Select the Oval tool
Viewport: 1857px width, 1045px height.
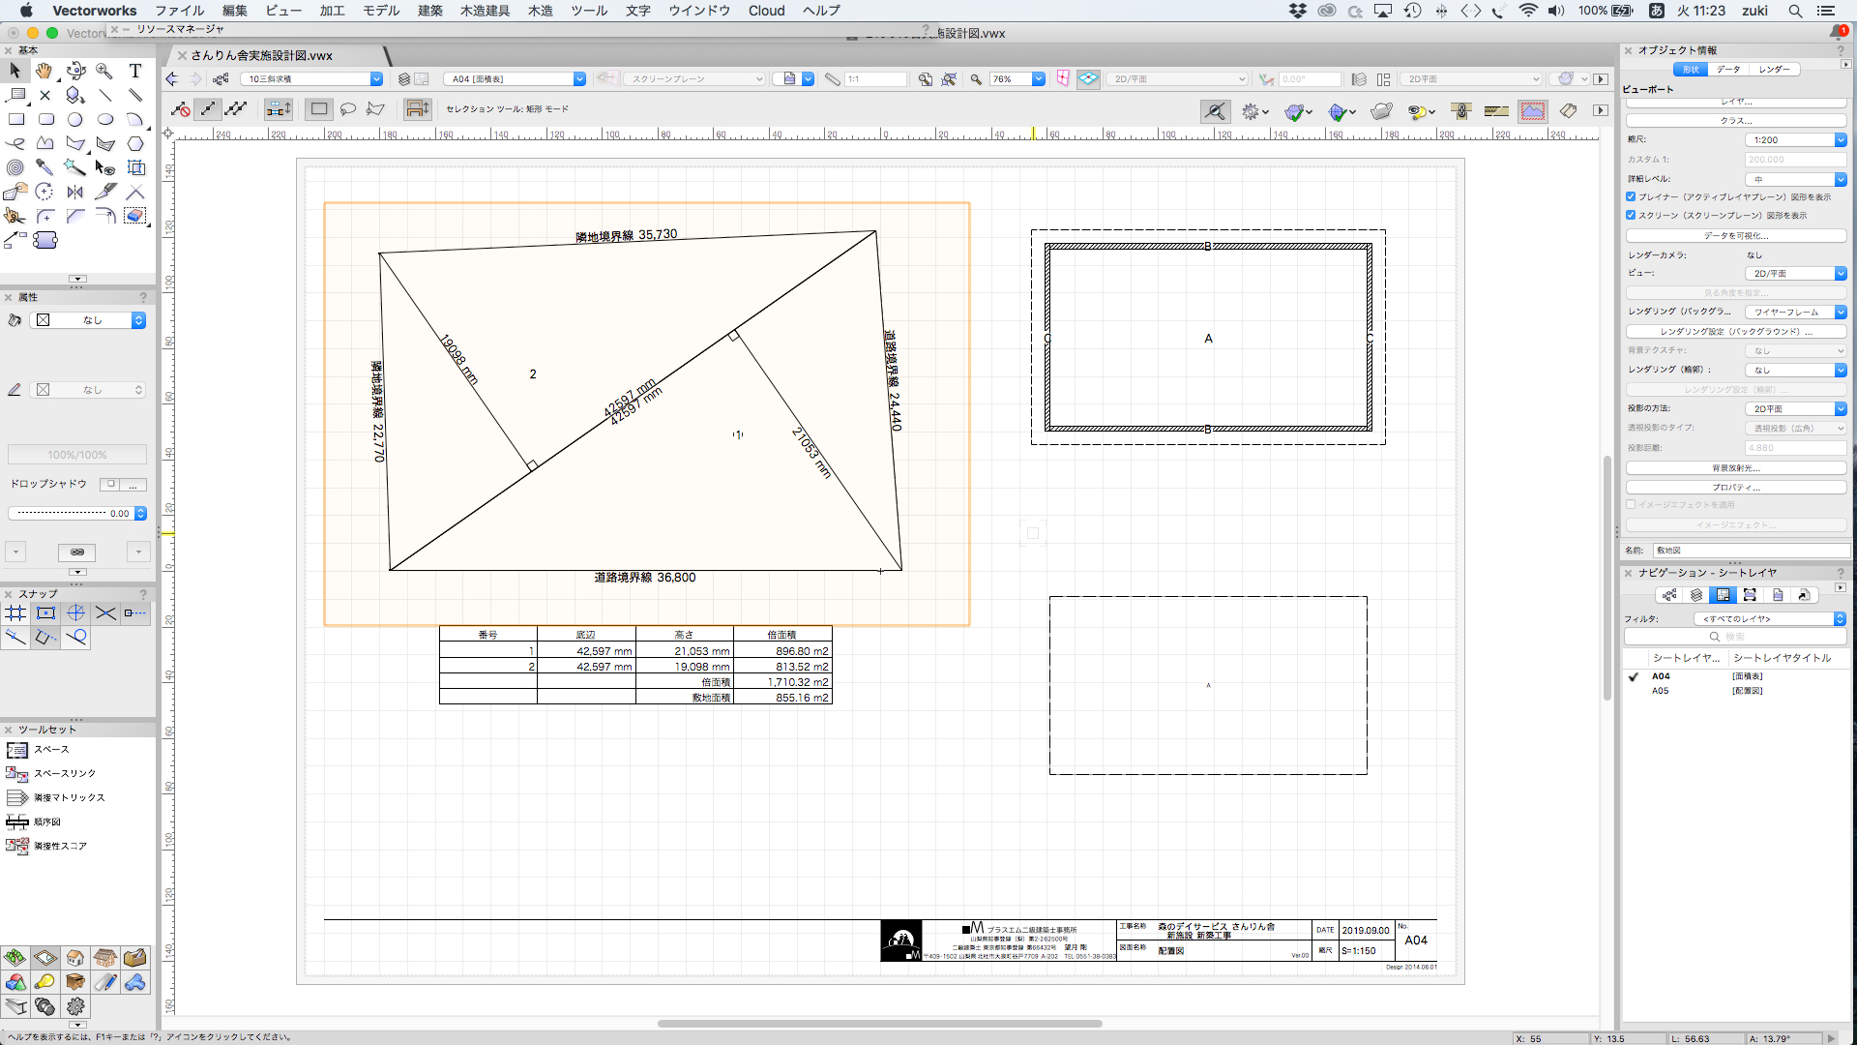pyautogui.click(x=105, y=119)
